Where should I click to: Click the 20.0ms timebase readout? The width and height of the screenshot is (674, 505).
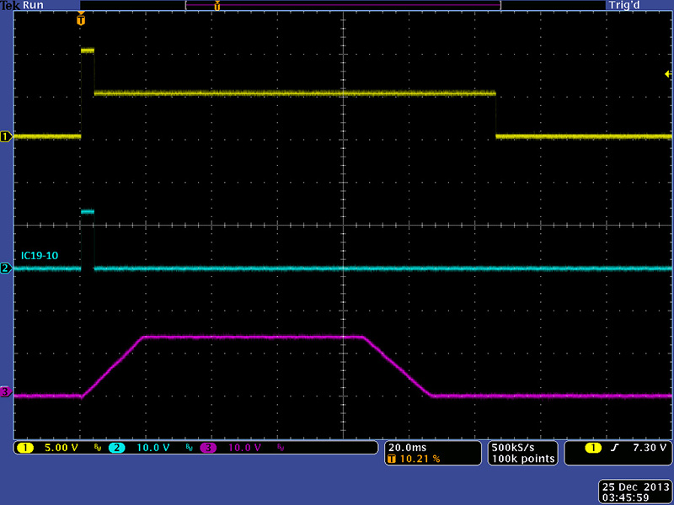tap(408, 448)
